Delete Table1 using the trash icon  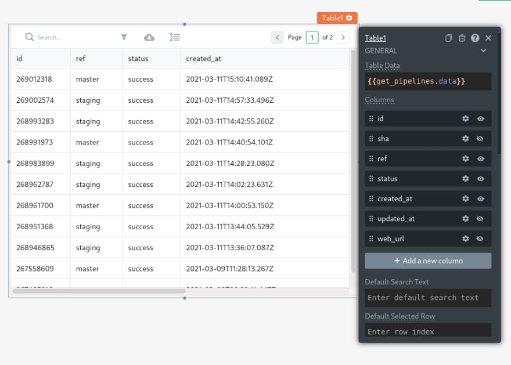(x=462, y=38)
